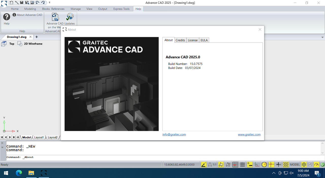Open the View ribbon tab
The height and width of the screenshot is (178, 325).
click(89, 9)
